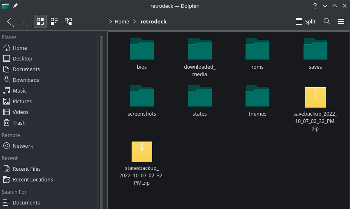Select Network under Remote
The width and height of the screenshot is (350, 209).
pyautogui.click(x=23, y=146)
